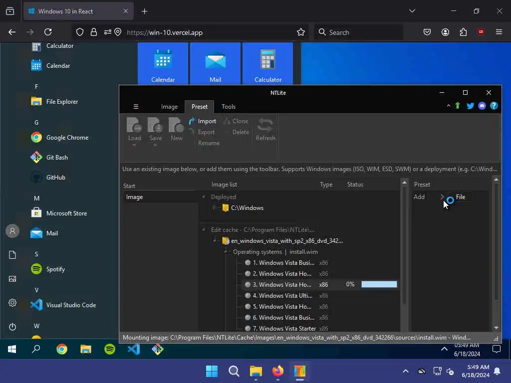Expand the C:\Windows tree node
Viewport: 511px width, 383px height.
[215, 207]
